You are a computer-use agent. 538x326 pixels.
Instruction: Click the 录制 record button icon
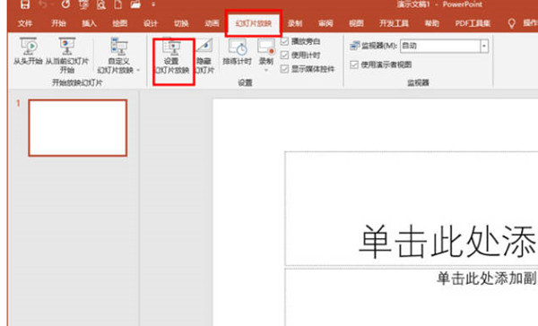coord(266,47)
